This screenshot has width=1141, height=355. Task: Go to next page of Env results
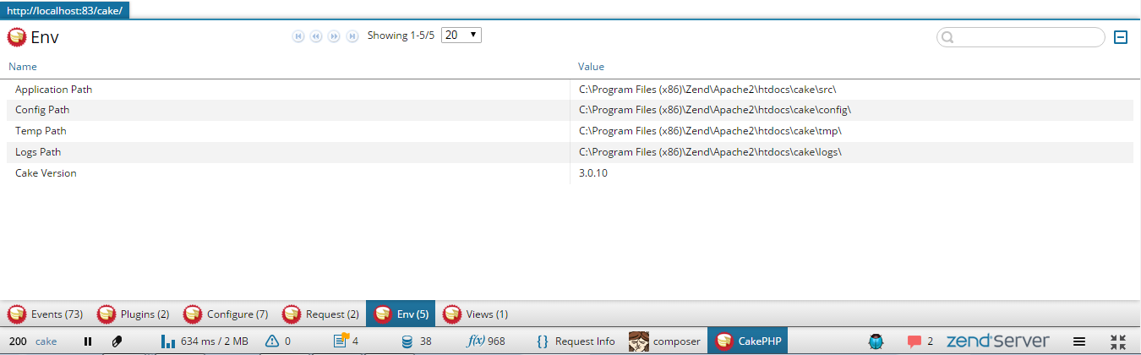[334, 36]
